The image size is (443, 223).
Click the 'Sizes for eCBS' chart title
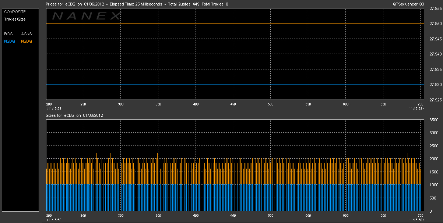pyautogui.click(x=60, y=115)
